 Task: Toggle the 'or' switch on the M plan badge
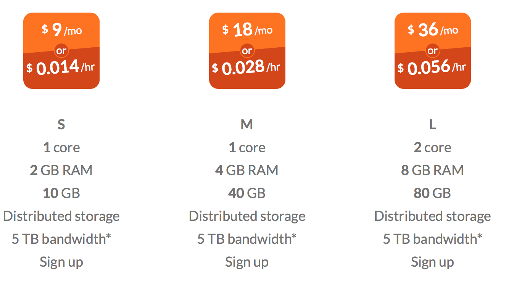pos(246,50)
